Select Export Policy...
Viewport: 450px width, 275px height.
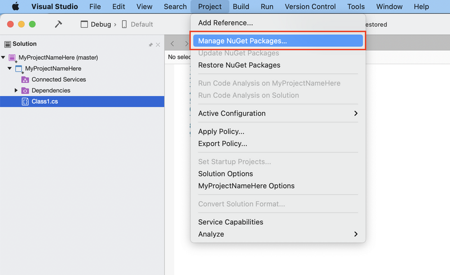click(x=278, y=144)
